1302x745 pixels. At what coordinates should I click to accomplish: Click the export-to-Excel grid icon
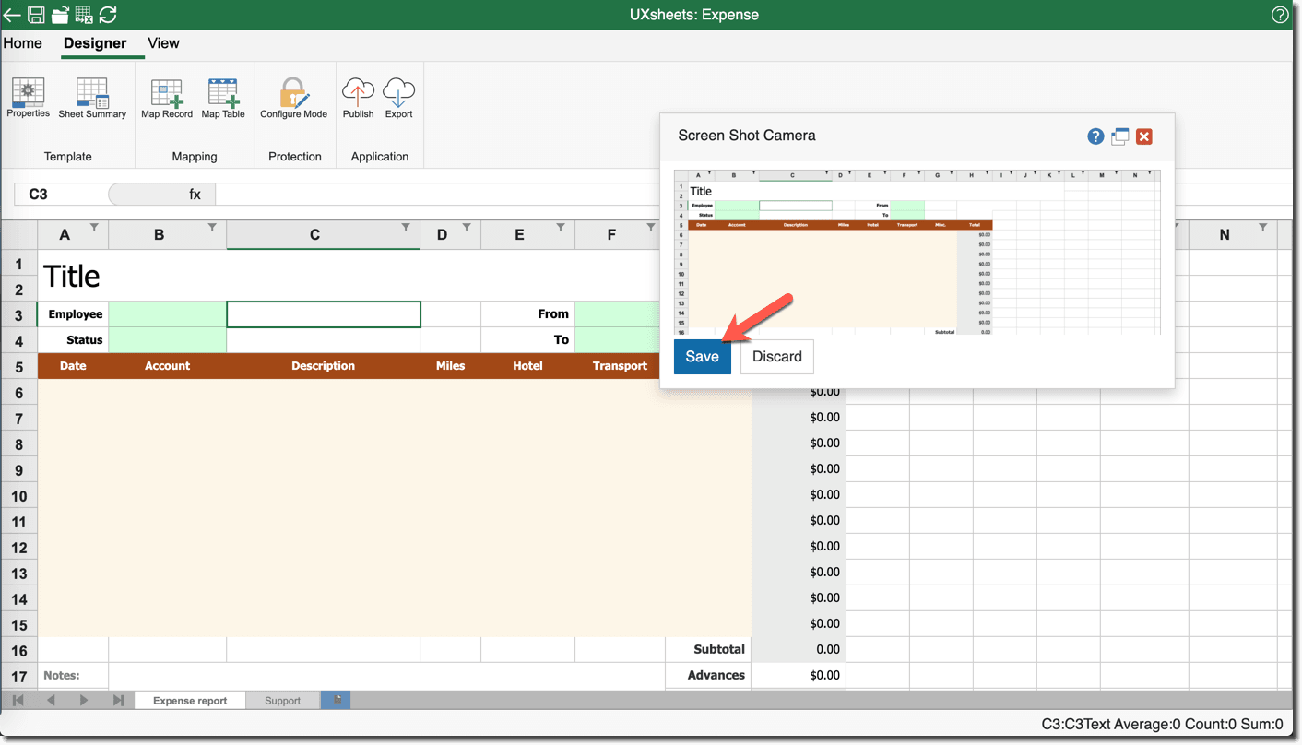[x=84, y=15]
